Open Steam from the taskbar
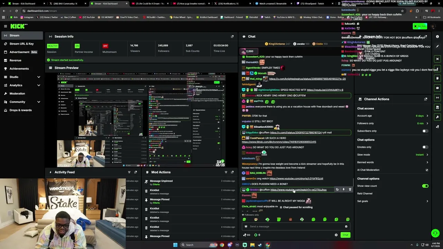Image resolution: width=443 pixels, height=249 pixels. (260, 245)
